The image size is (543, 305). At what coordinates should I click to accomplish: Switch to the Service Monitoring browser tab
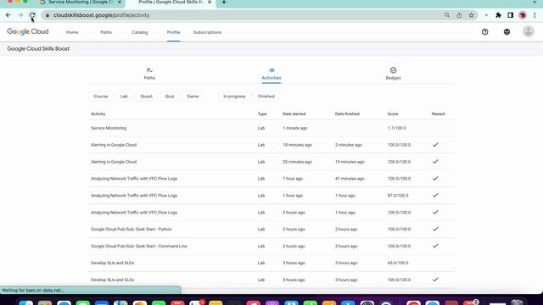(81, 3)
